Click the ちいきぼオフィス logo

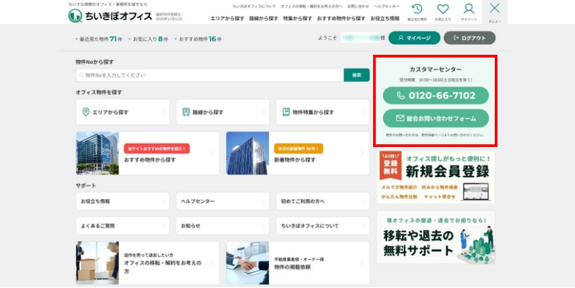[x=110, y=15]
